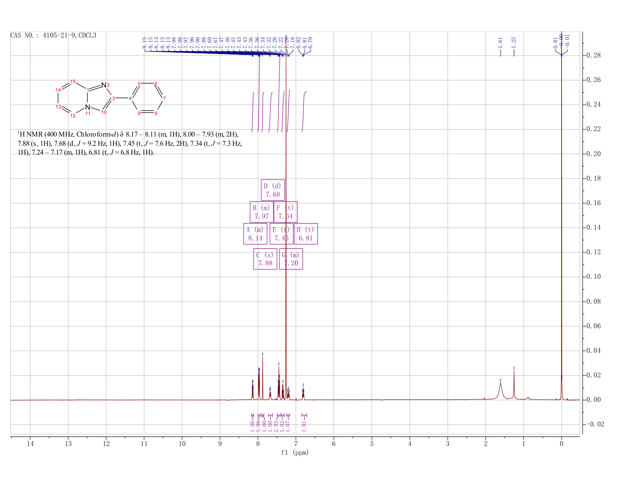Click the x-axis tick label 14
The width and height of the screenshot is (632, 489).
coord(30,444)
